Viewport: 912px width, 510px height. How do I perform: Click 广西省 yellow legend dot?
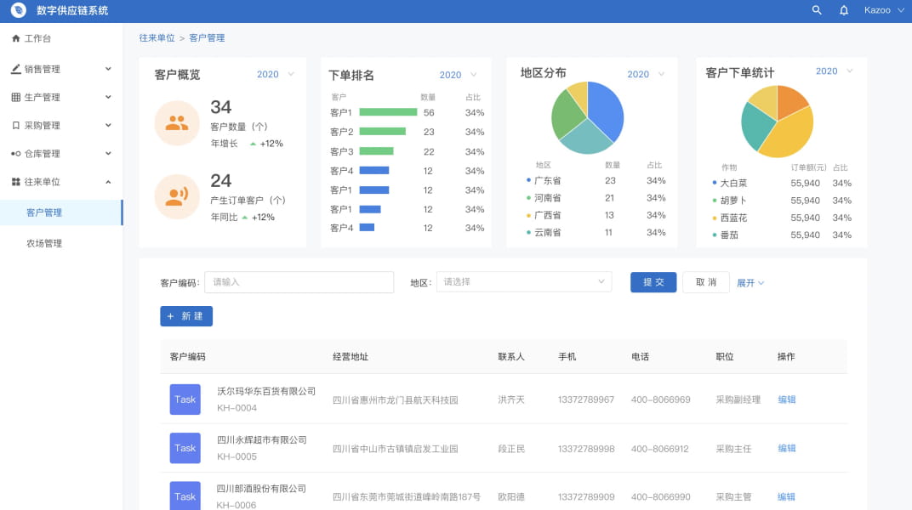tap(528, 216)
